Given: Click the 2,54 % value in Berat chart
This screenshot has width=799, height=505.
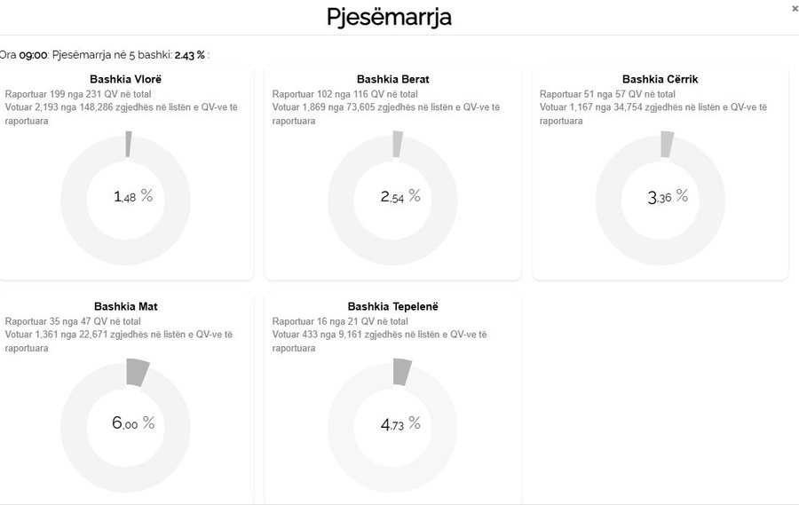Looking at the screenshot, I should click(400, 196).
